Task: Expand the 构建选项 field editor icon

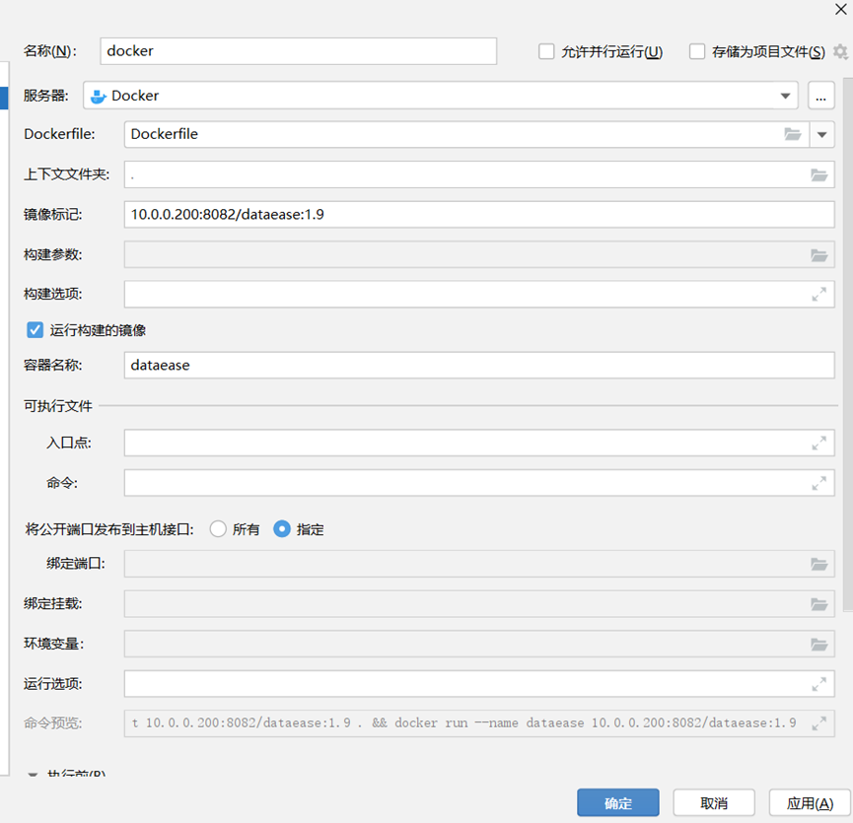Action: click(818, 294)
